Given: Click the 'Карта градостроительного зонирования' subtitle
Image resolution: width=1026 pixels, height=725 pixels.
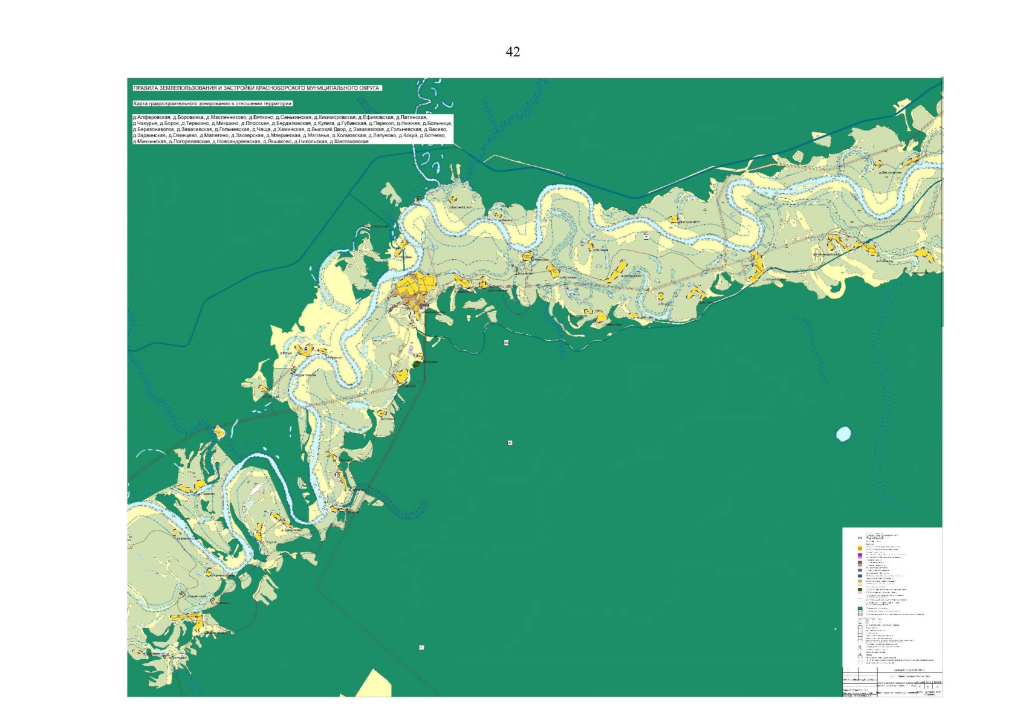Looking at the screenshot, I should [x=212, y=103].
